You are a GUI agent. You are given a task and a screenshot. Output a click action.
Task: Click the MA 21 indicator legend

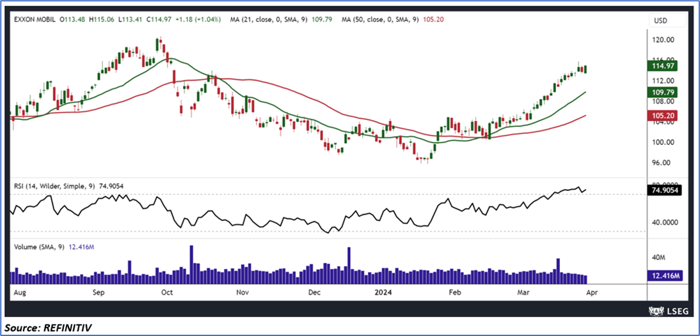282,20
